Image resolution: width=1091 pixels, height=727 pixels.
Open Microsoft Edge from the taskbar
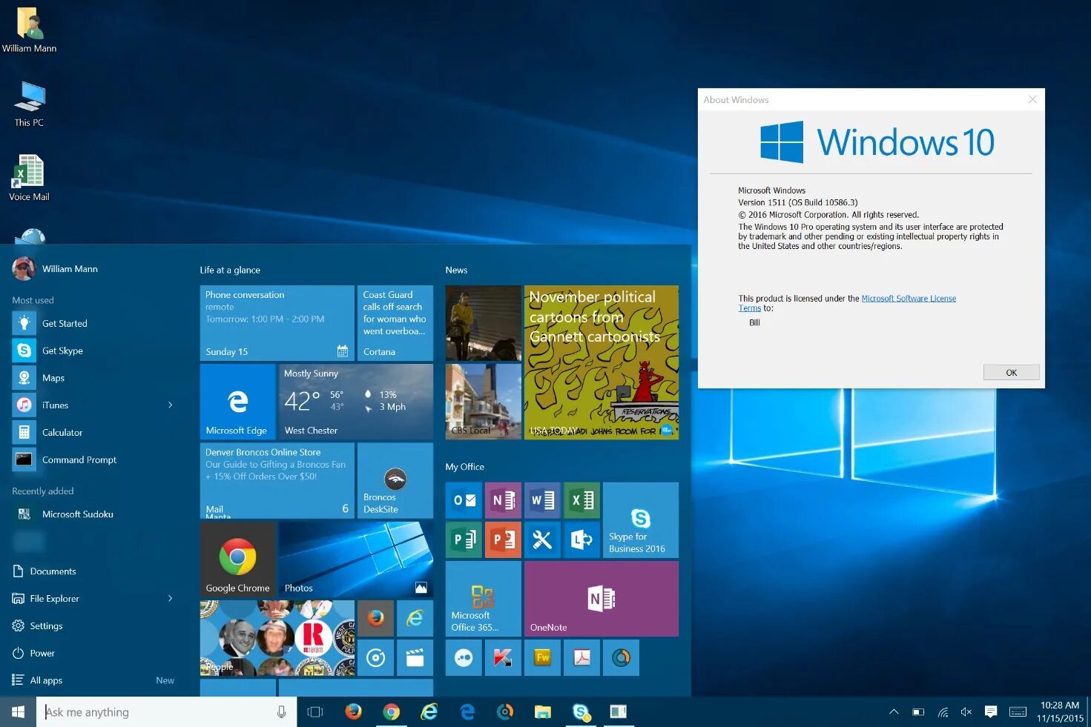[467, 711]
